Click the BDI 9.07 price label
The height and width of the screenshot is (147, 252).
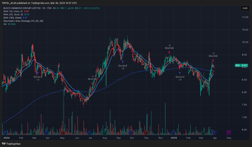pyautogui.click(x=241, y=65)
